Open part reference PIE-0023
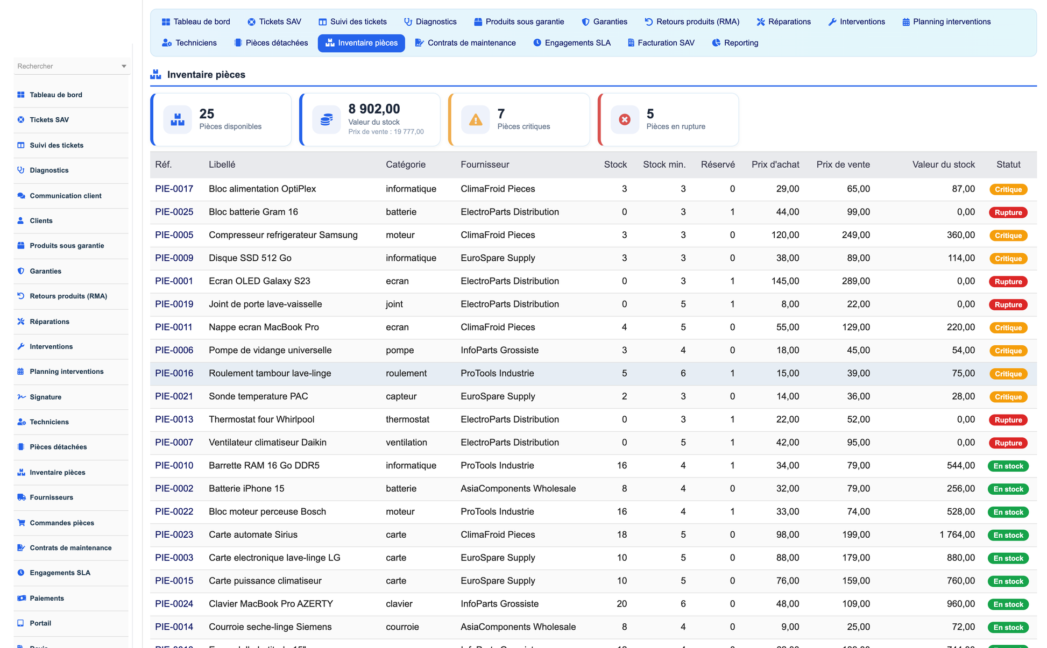The height and width of the screenshot is (648, 1047). (x=174, y=535)
